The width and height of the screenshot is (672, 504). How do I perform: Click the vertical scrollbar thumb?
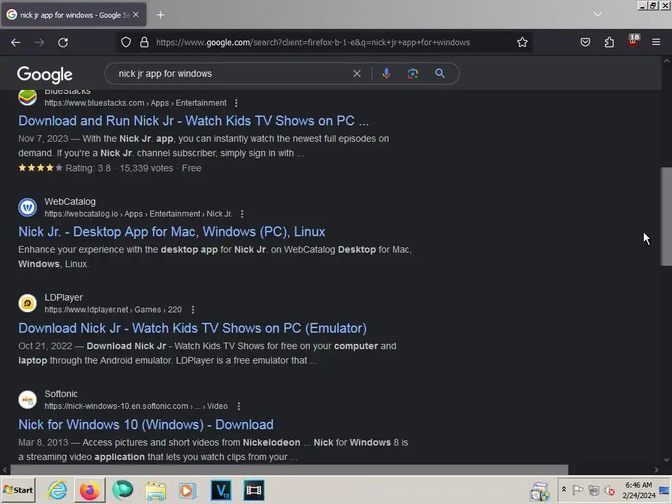click(x=667, y=217)
